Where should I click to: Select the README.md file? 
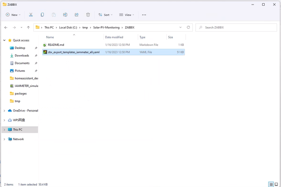56,45
